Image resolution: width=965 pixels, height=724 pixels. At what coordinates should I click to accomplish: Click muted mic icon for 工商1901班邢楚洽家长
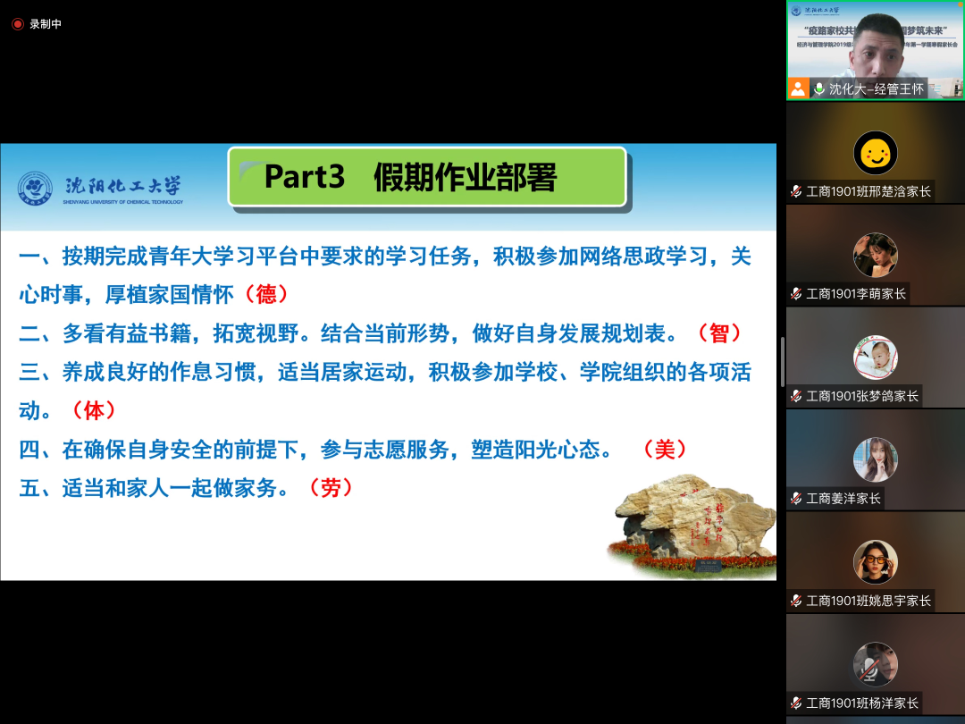coord(796,191)
